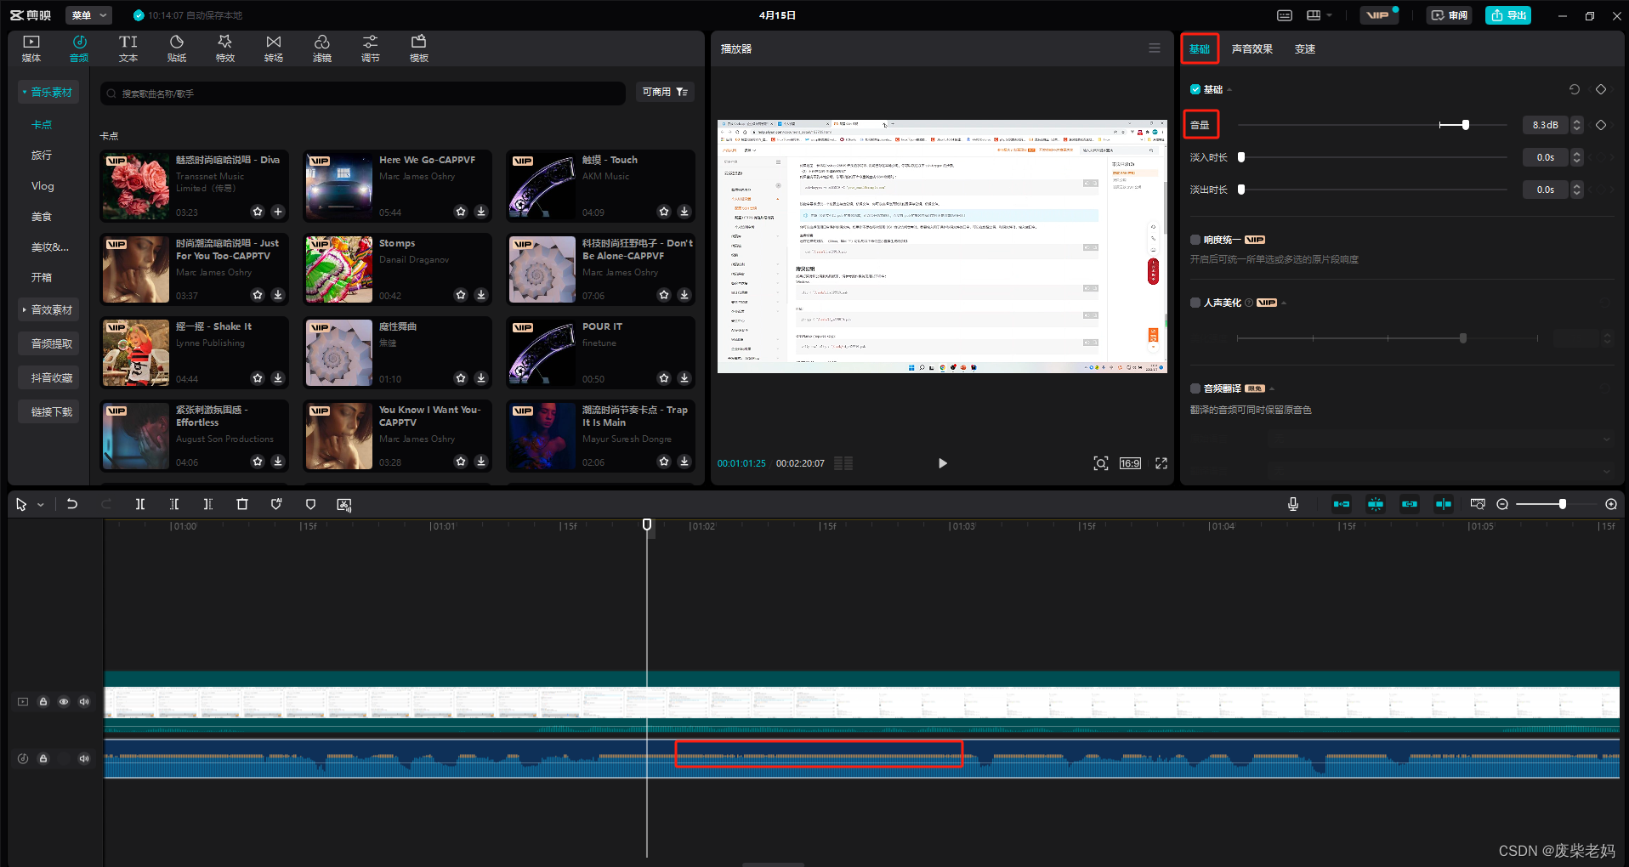Enable the 人声美化 checkbox
This screenshot has width=1629, height=867.
1195,303
